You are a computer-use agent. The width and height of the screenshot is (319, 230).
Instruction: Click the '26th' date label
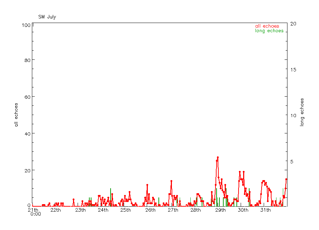(x=150, y=210)
